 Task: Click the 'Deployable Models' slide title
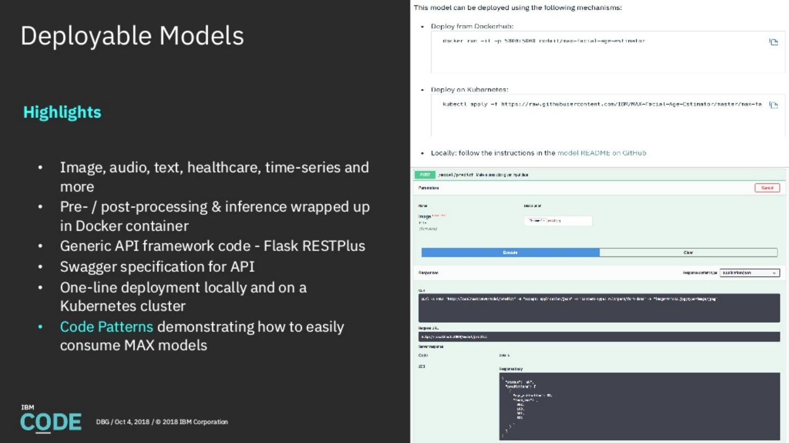click(x=132, y=36)
